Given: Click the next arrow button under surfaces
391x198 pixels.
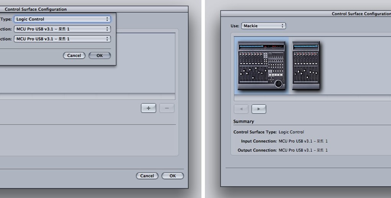Looking at the screenshot, I should [x=259, y=109].
